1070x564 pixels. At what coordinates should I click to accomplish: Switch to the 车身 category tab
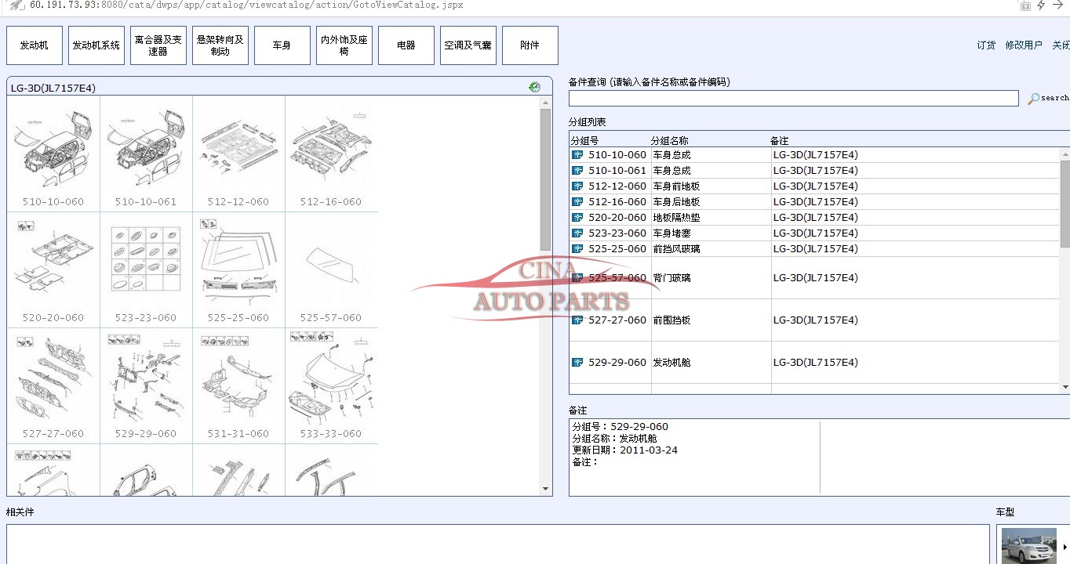point(282,45)
